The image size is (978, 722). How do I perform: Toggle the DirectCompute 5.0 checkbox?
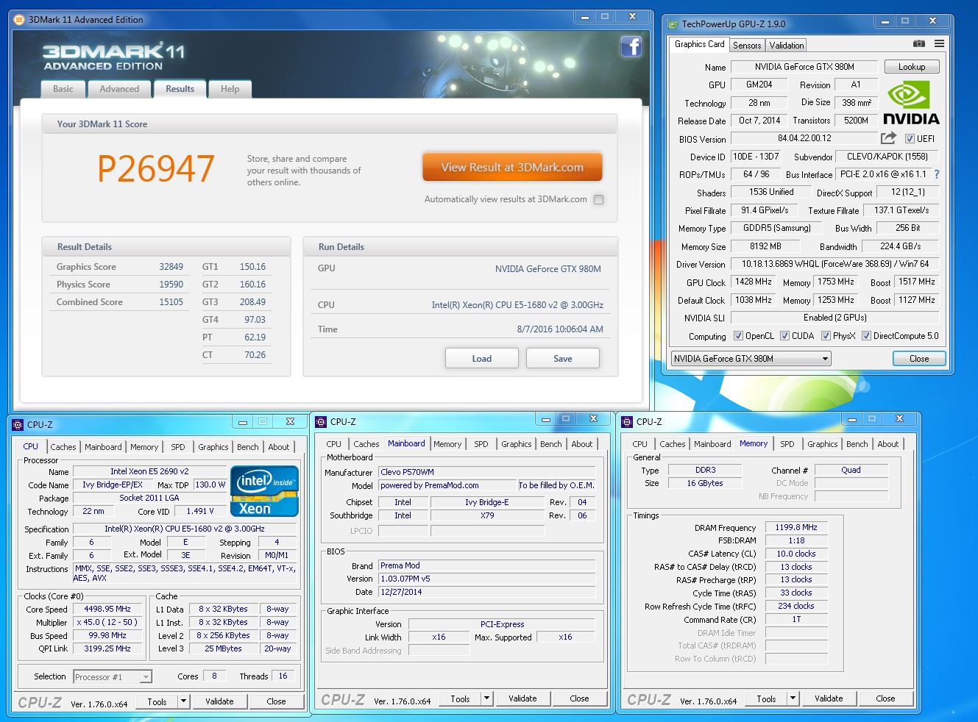(866, 336)
